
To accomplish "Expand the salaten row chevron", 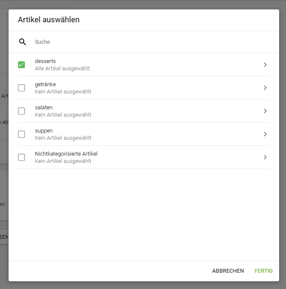I will point(265,111).
